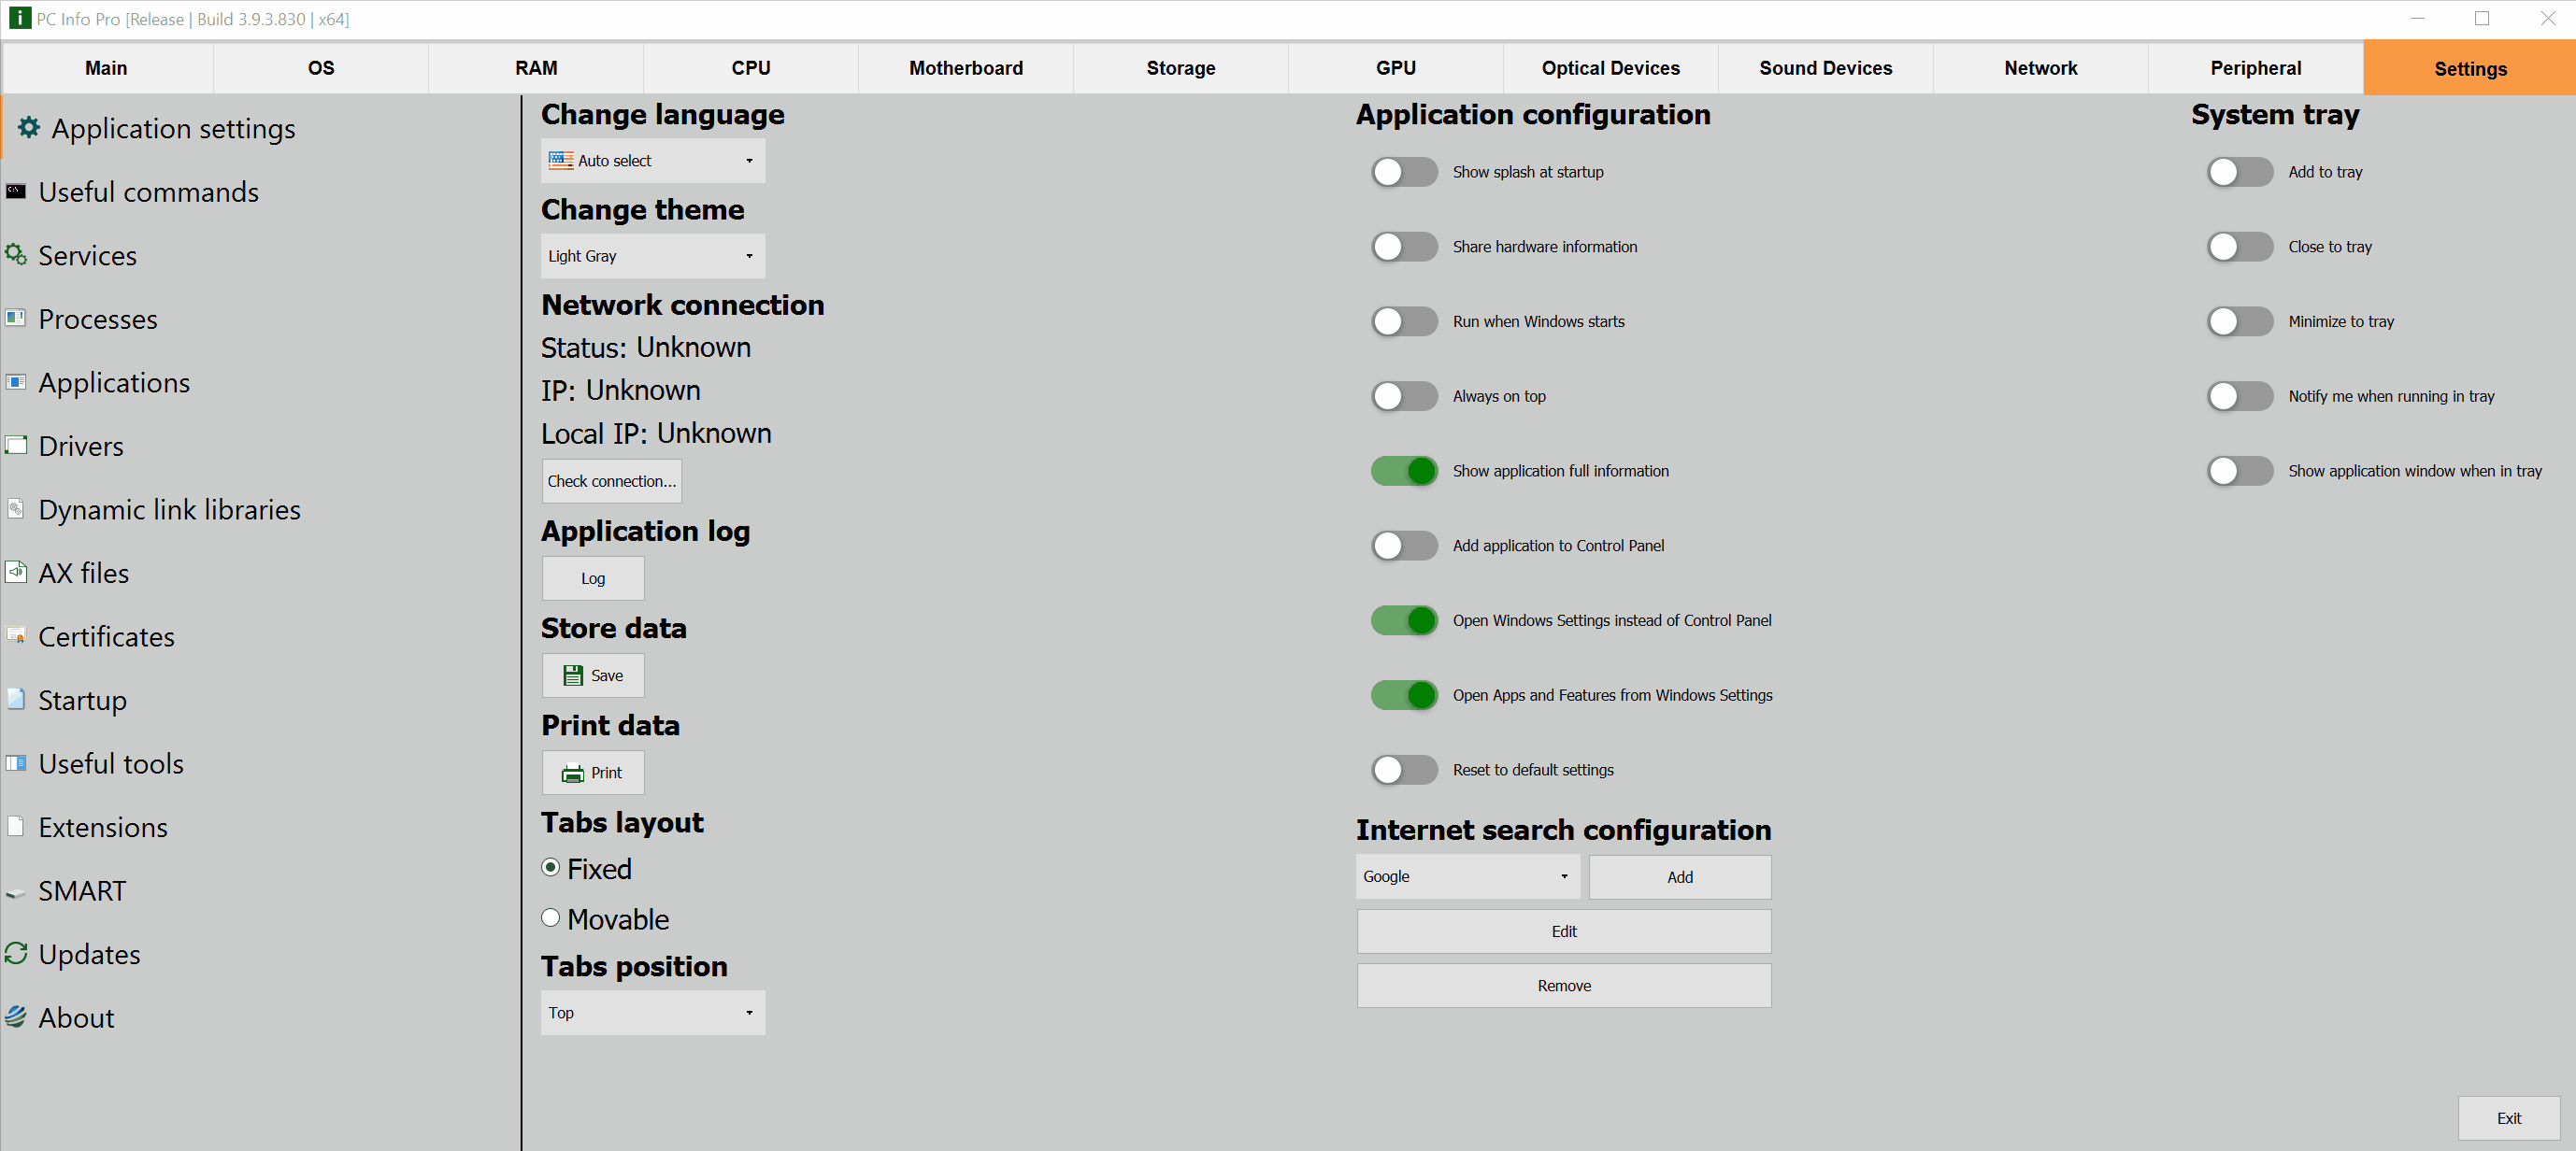Switch to the Network tab

[x=2041, y=68]
